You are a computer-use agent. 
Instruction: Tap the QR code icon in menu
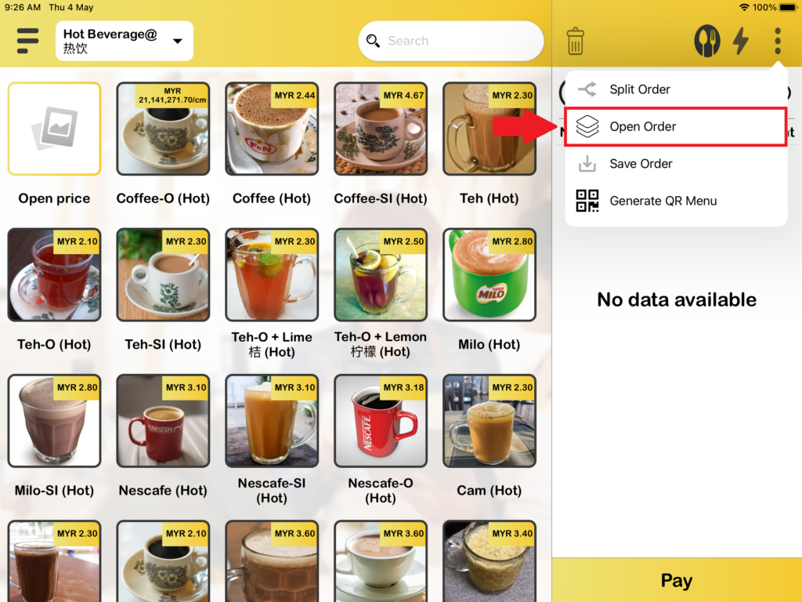click(587, 201)
